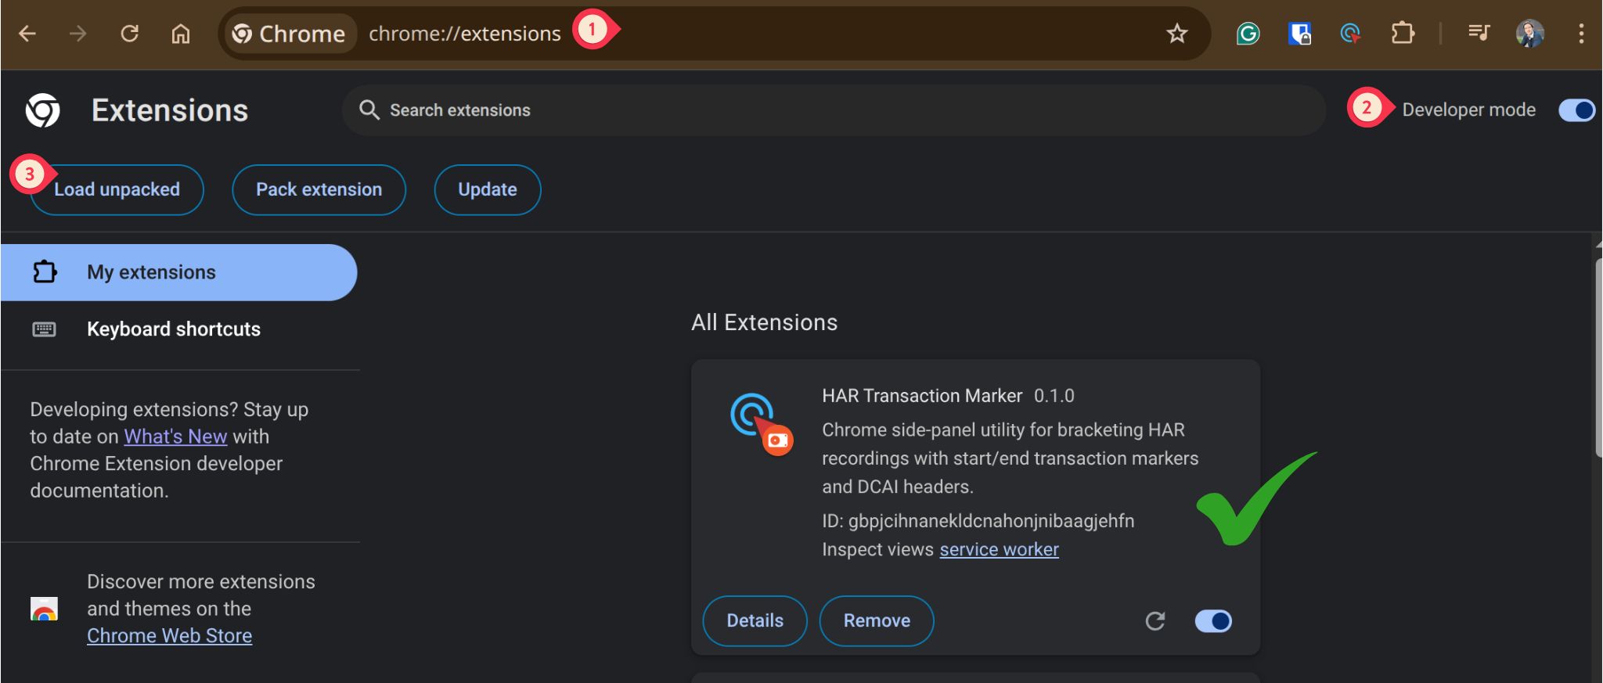Remove the HAR Transaction Marker extension
The width and height of the screenshot is (1603, 683).
[877, 621]
